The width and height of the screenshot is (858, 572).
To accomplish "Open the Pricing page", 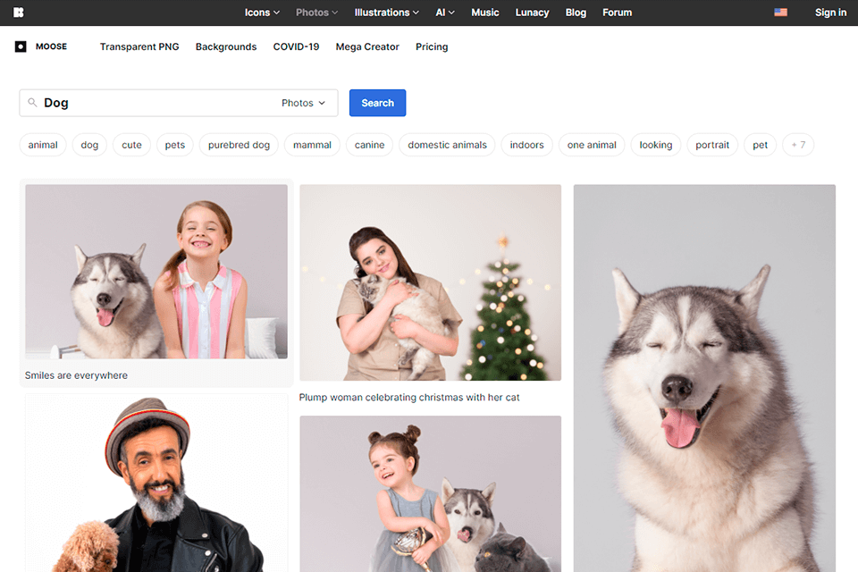I will point(432,46).
